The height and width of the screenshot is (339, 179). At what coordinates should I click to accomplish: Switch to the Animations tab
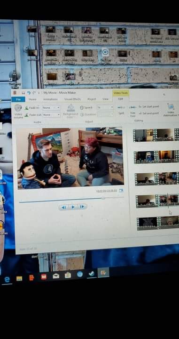(x=50, y=99)
